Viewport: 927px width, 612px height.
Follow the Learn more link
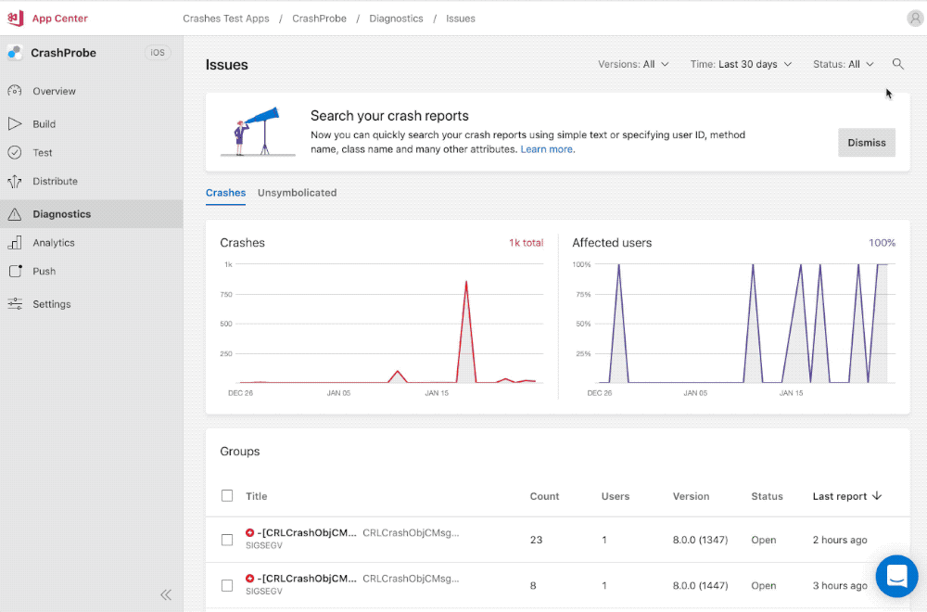point(546,149)
